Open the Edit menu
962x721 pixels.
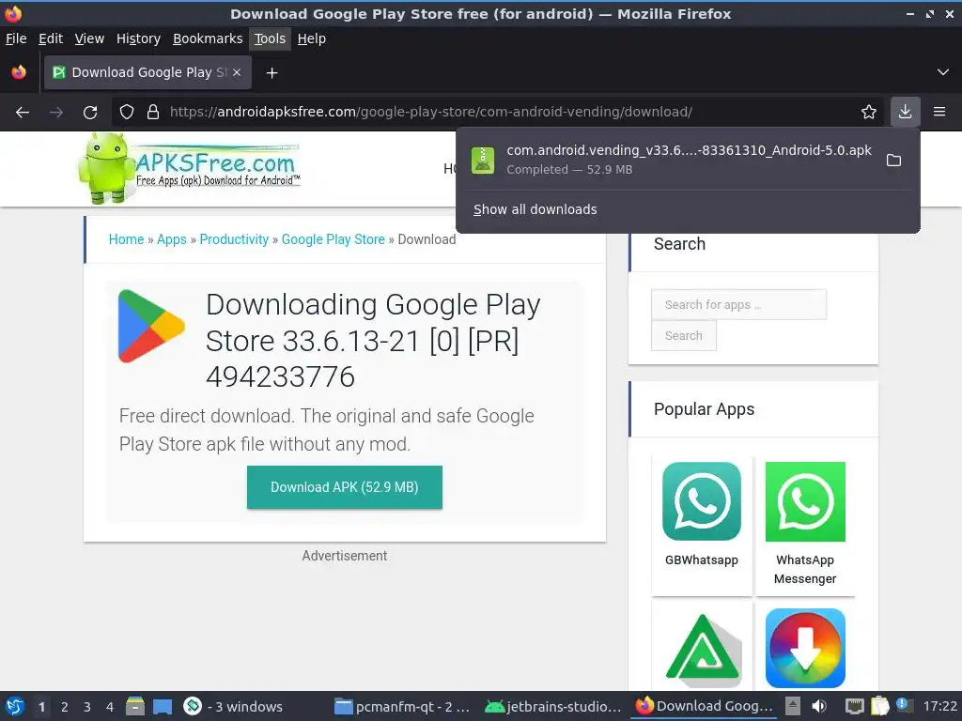[51, 38]
